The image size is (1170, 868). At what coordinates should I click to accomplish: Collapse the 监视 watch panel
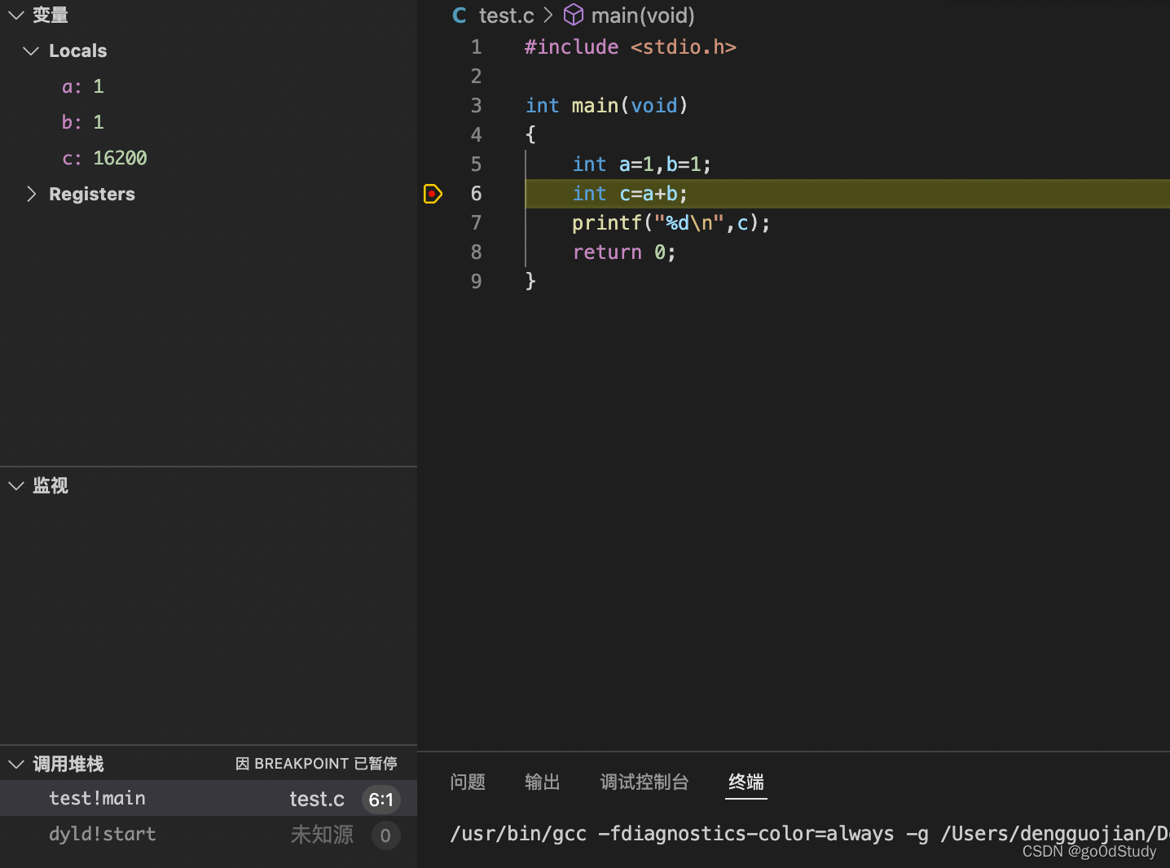point(15,485)
